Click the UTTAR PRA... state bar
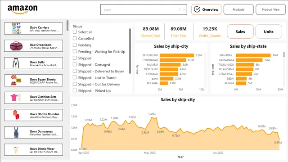Viewport: 288px width, 162px height. pos(244,74)
